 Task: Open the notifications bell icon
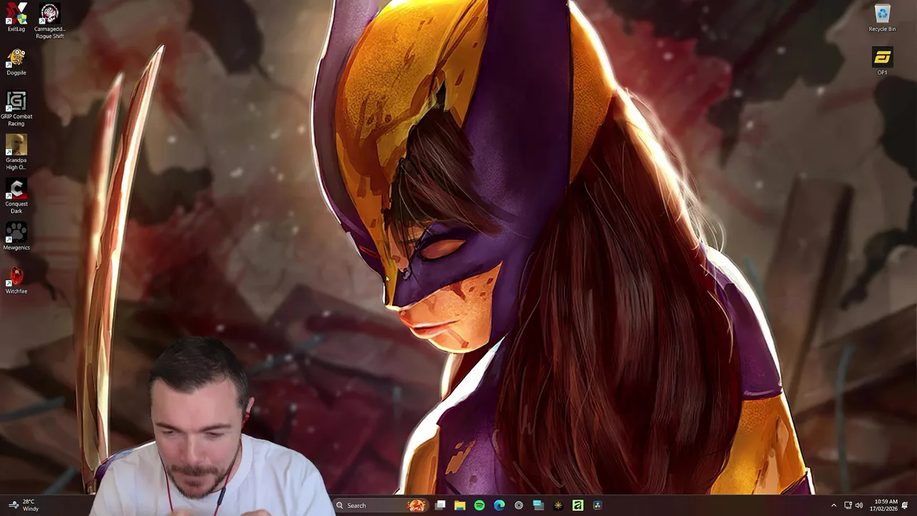pyautogui.click(x=905, y=505)
